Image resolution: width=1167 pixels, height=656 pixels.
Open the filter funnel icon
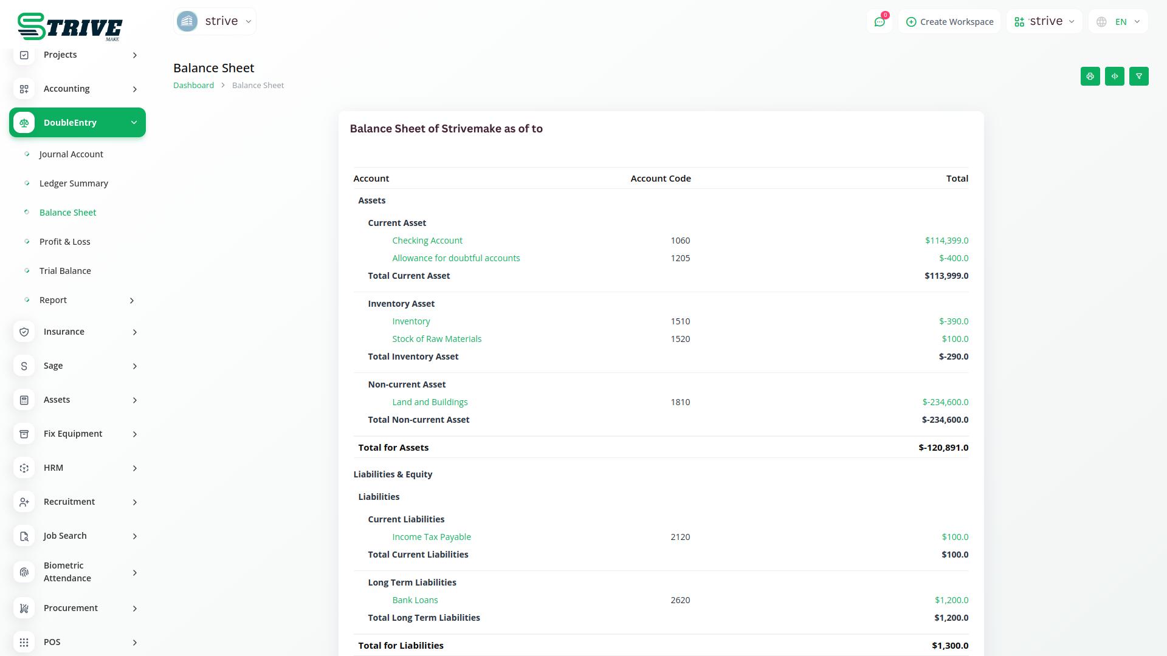[x=1138, y=77]
